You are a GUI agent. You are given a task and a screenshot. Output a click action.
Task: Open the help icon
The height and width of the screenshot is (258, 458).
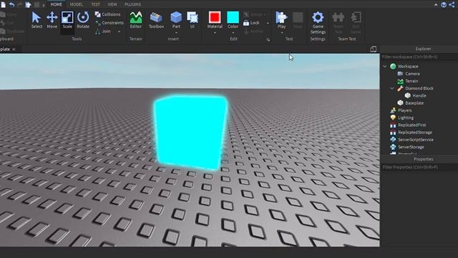coord(444,5)
